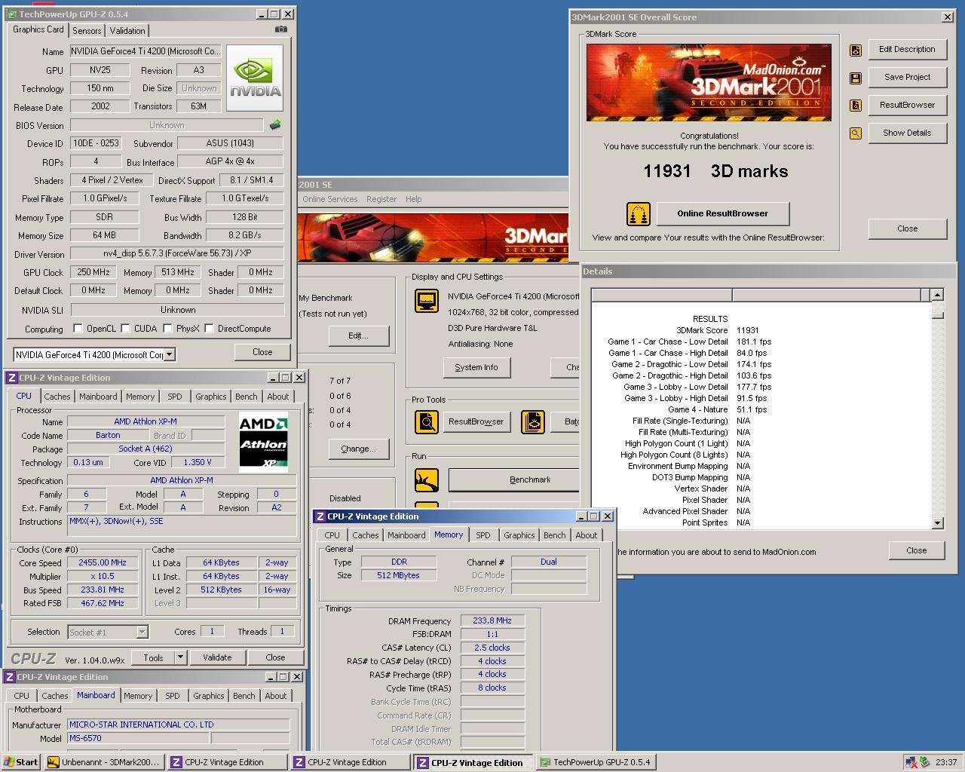
Task: Click the 3DMark2001 score banner image
Action: (x=709, y=82)
